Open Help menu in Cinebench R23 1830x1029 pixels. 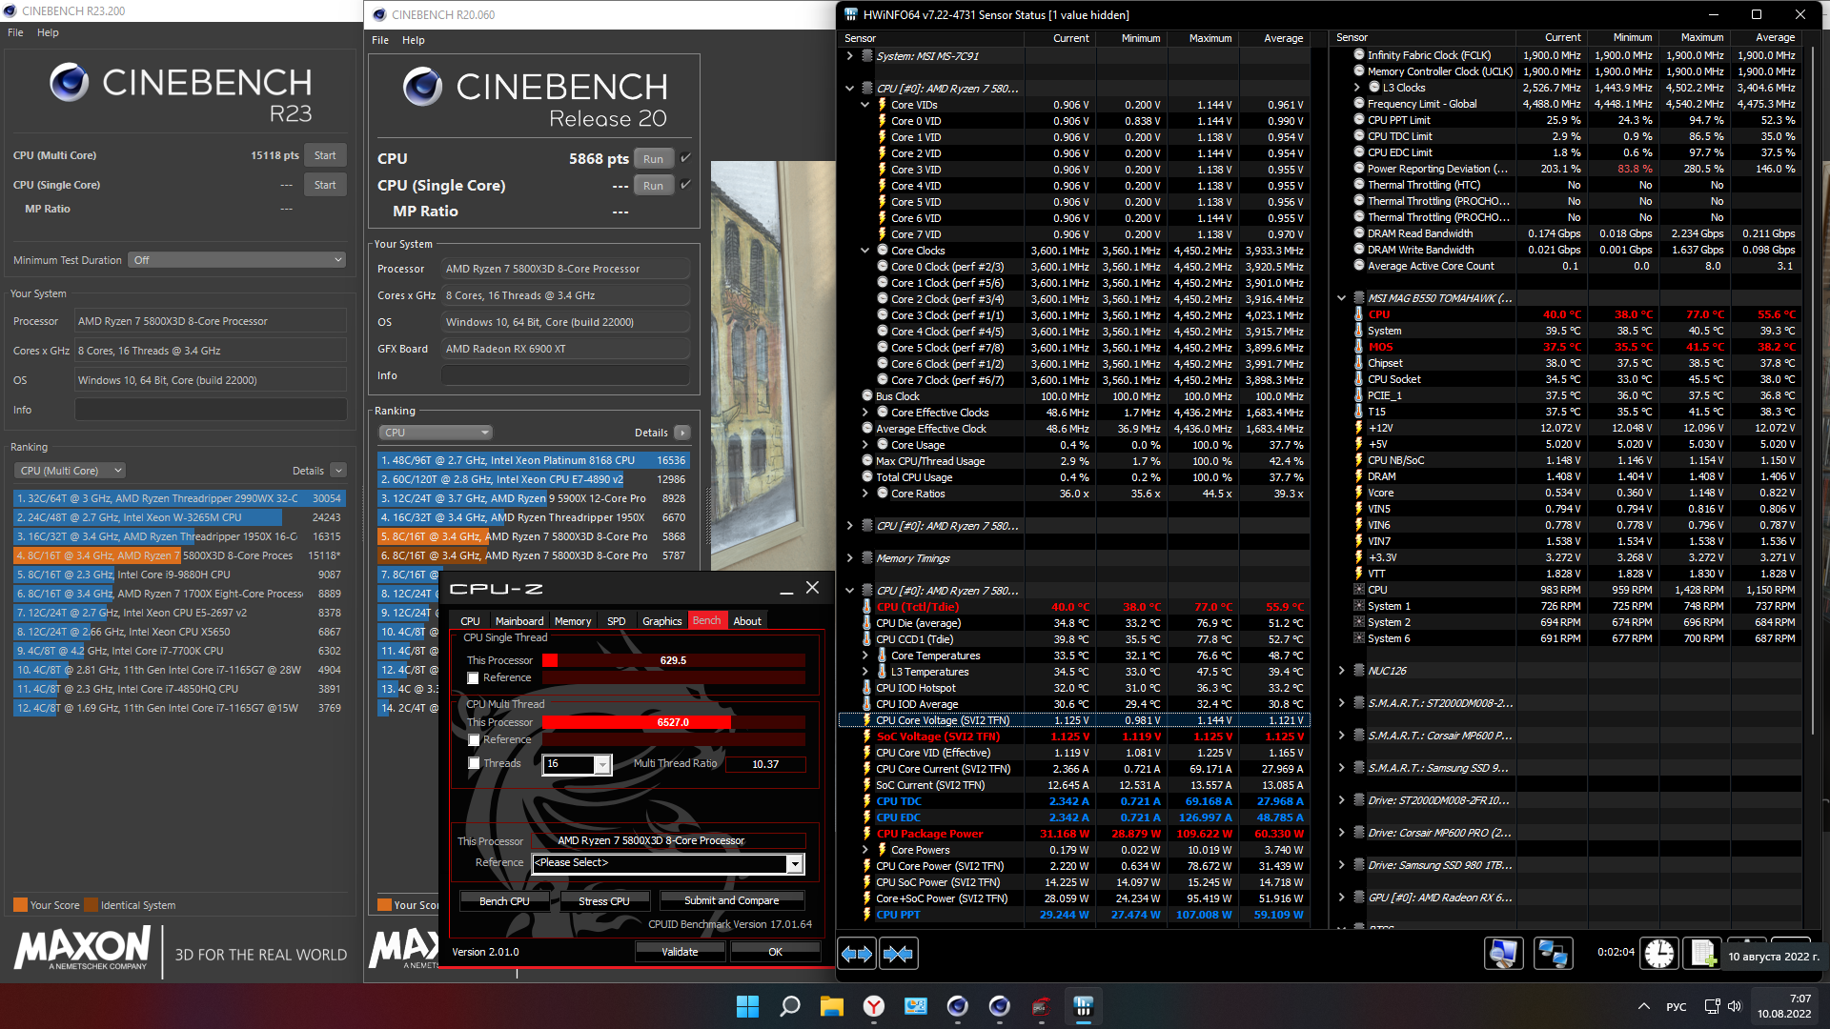48,32
